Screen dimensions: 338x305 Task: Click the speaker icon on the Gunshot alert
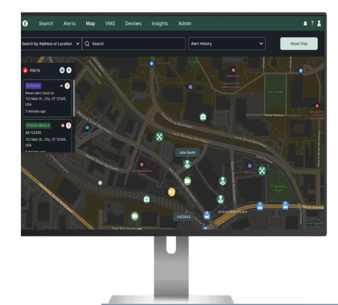pos(61,86)
